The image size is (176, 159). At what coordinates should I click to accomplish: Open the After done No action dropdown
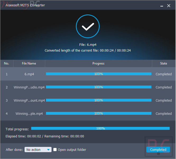tap(38, 150)
